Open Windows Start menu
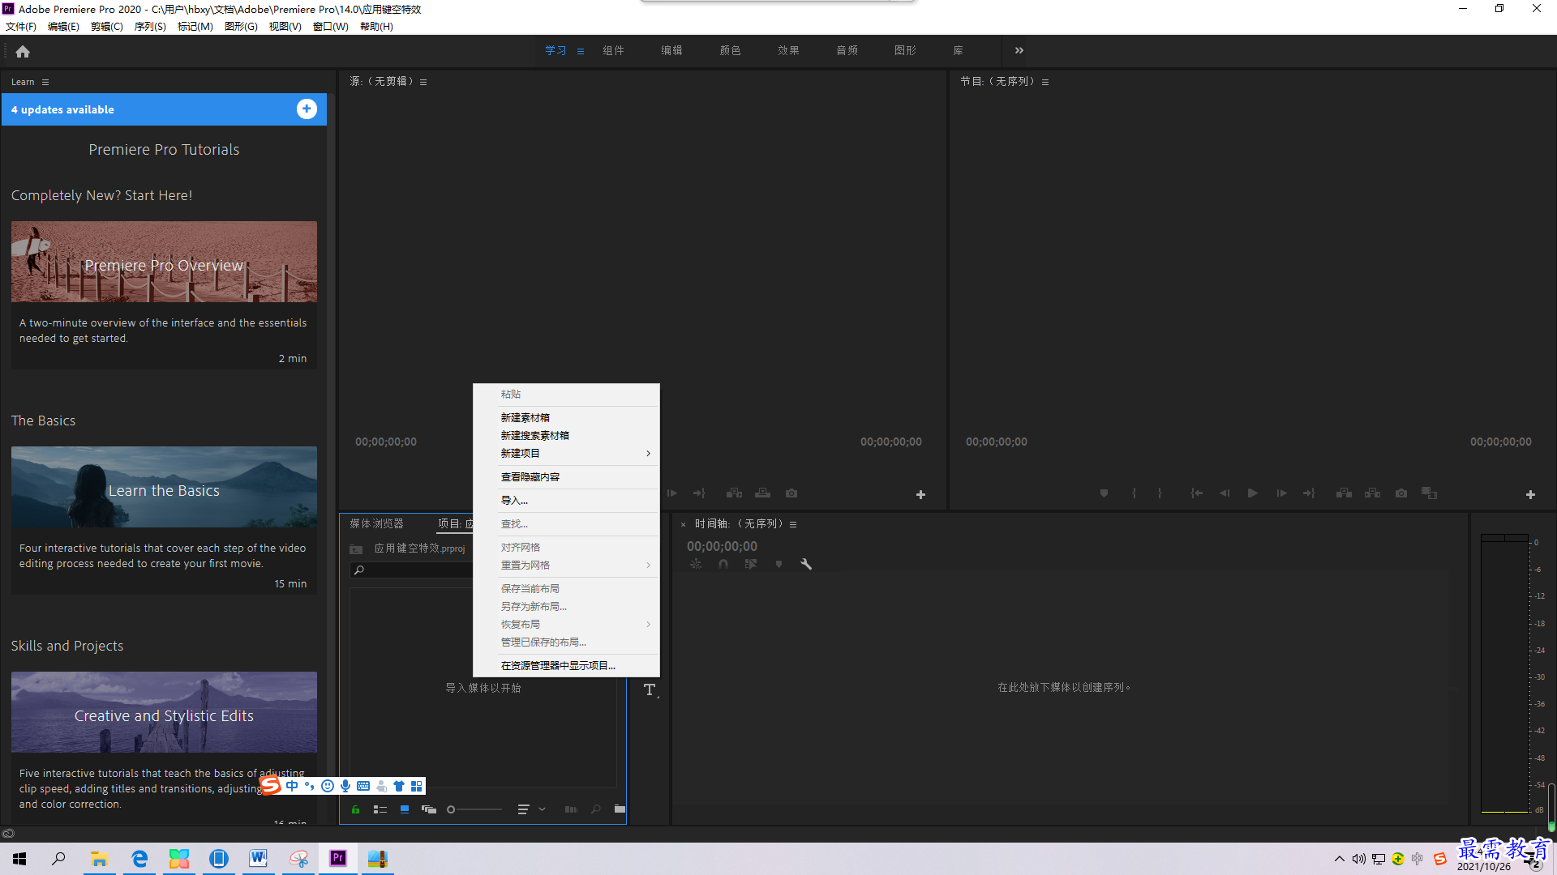Viewport: 1557px width, 875px height. (x=19, y=859)
